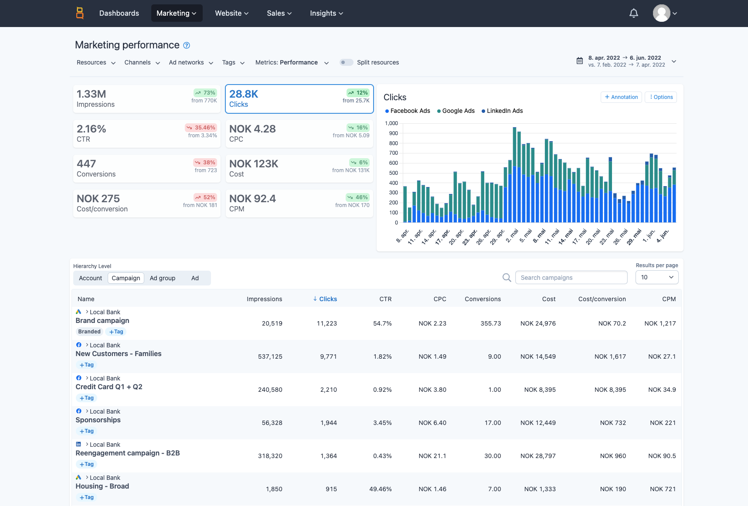748x506 pixels.
Task: Open chart Options button
Action: point(661,97)
